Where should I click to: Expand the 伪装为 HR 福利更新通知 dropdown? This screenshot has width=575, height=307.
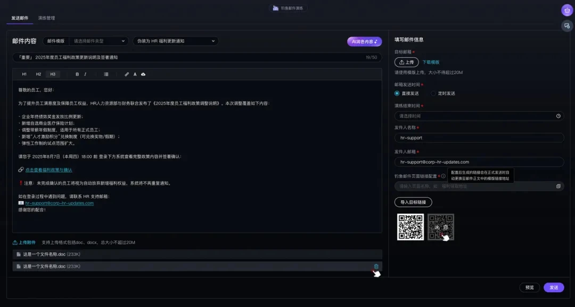point(176,41)
